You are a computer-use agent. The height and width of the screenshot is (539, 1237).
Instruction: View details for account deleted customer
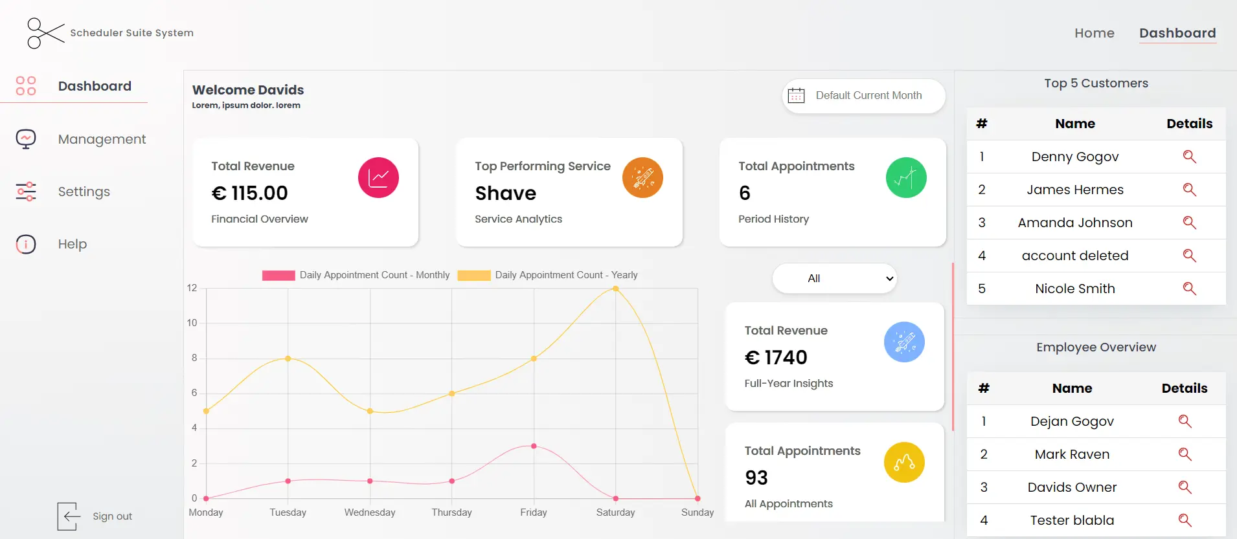1189,256
